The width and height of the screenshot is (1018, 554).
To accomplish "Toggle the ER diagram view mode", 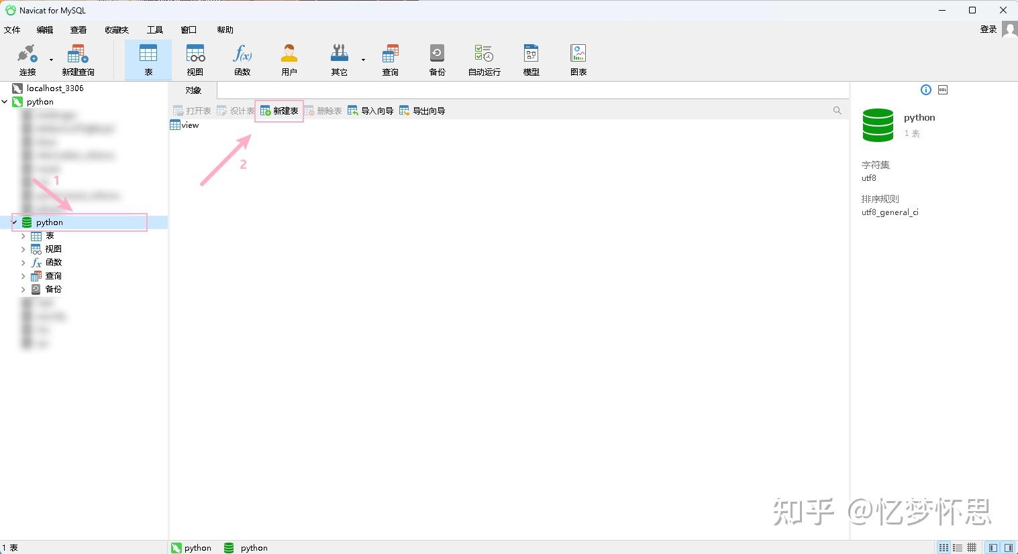I will click(971, 547).
